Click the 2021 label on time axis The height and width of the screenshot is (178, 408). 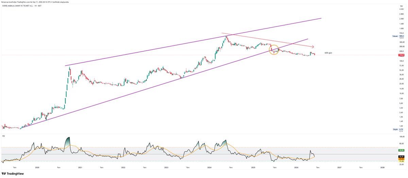80,167
